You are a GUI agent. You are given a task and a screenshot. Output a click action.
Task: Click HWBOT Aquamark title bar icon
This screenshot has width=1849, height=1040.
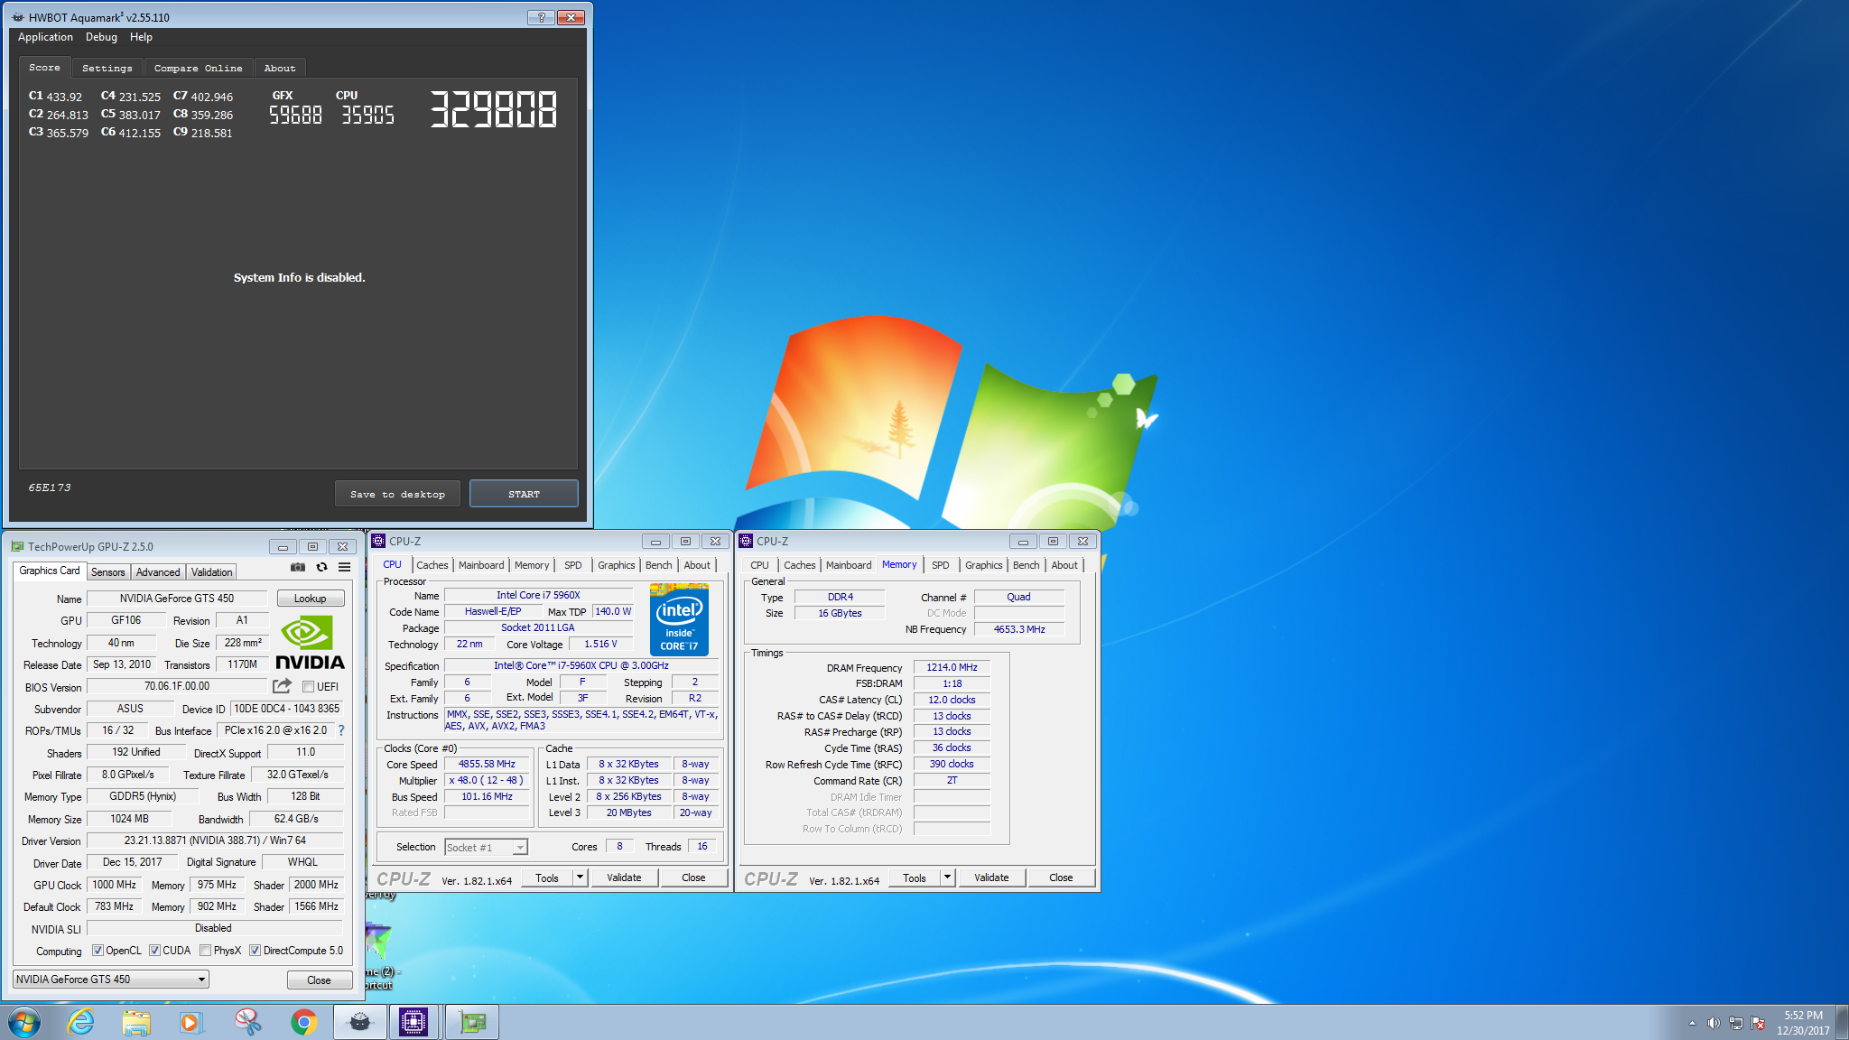click(x=18, y=17)
